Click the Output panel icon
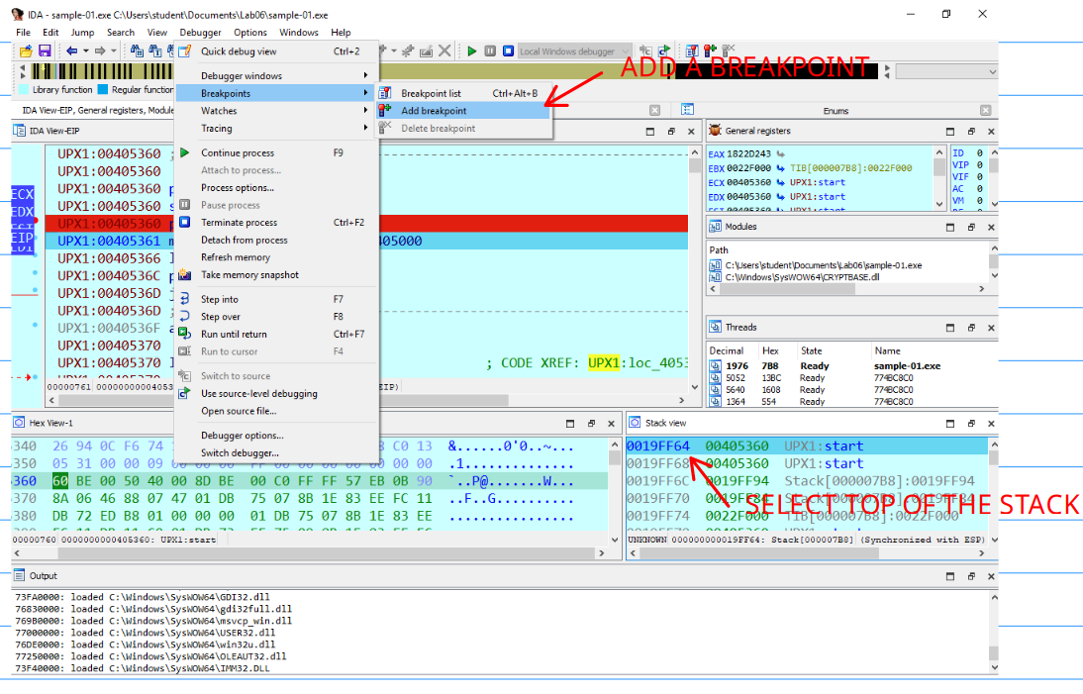The height and width of the screenshot is (694, 1083). pyautogui.click(x=20, y=576)
